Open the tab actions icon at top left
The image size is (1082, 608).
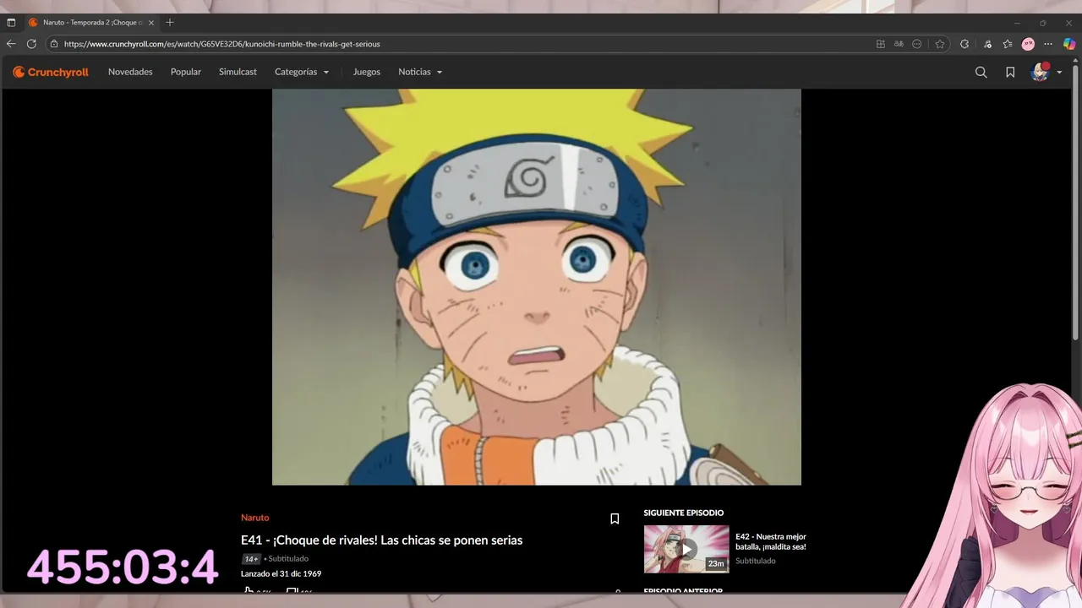11,23
